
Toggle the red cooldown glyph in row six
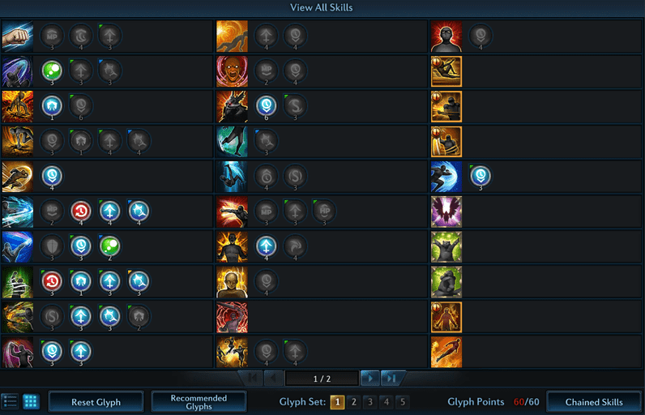point(81,211)
